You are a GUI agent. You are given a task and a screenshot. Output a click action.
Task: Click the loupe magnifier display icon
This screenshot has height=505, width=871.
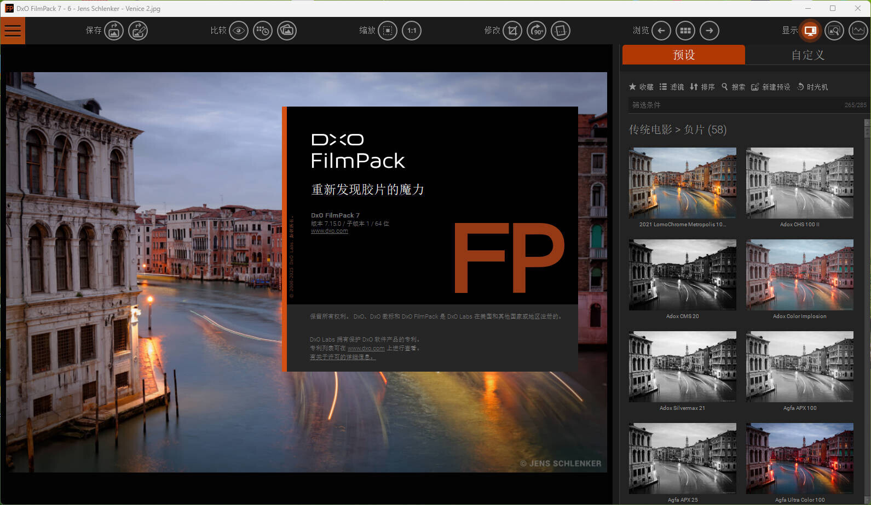point(834,31)
